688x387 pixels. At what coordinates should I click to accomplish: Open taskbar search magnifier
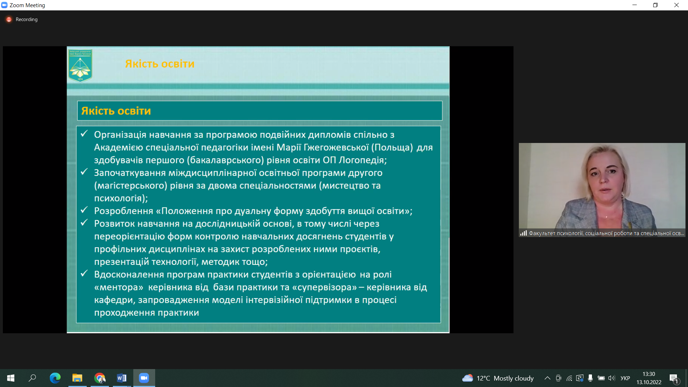pyautogui.click(x=32, y=378)
